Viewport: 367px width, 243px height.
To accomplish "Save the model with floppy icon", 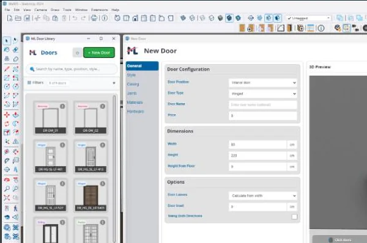I will click(x=27, y=18).
